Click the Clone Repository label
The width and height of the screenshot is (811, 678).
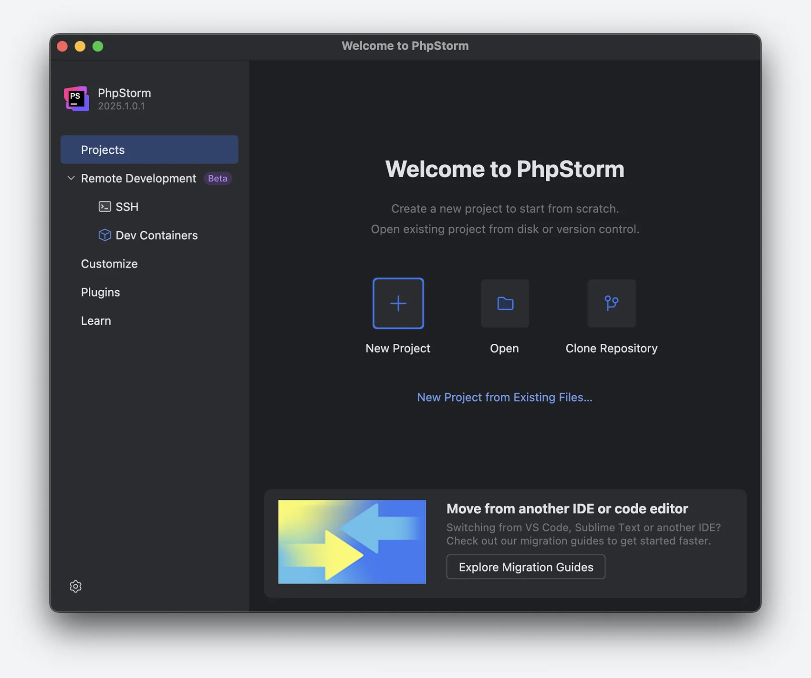611,349
